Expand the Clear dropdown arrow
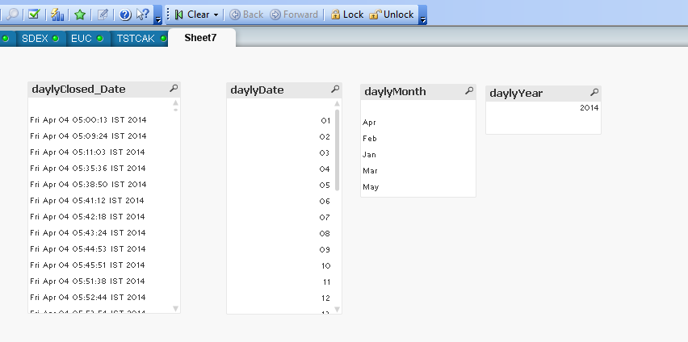The height and width of the screenshot is (342, 688). click(216, 15)
